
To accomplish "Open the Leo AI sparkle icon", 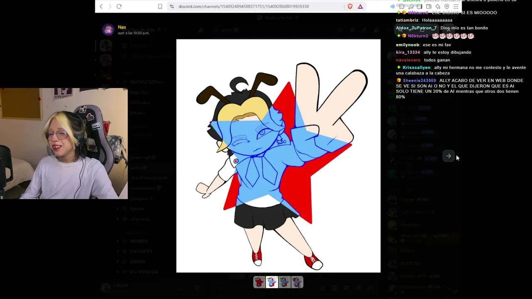I will coord(438,7).
